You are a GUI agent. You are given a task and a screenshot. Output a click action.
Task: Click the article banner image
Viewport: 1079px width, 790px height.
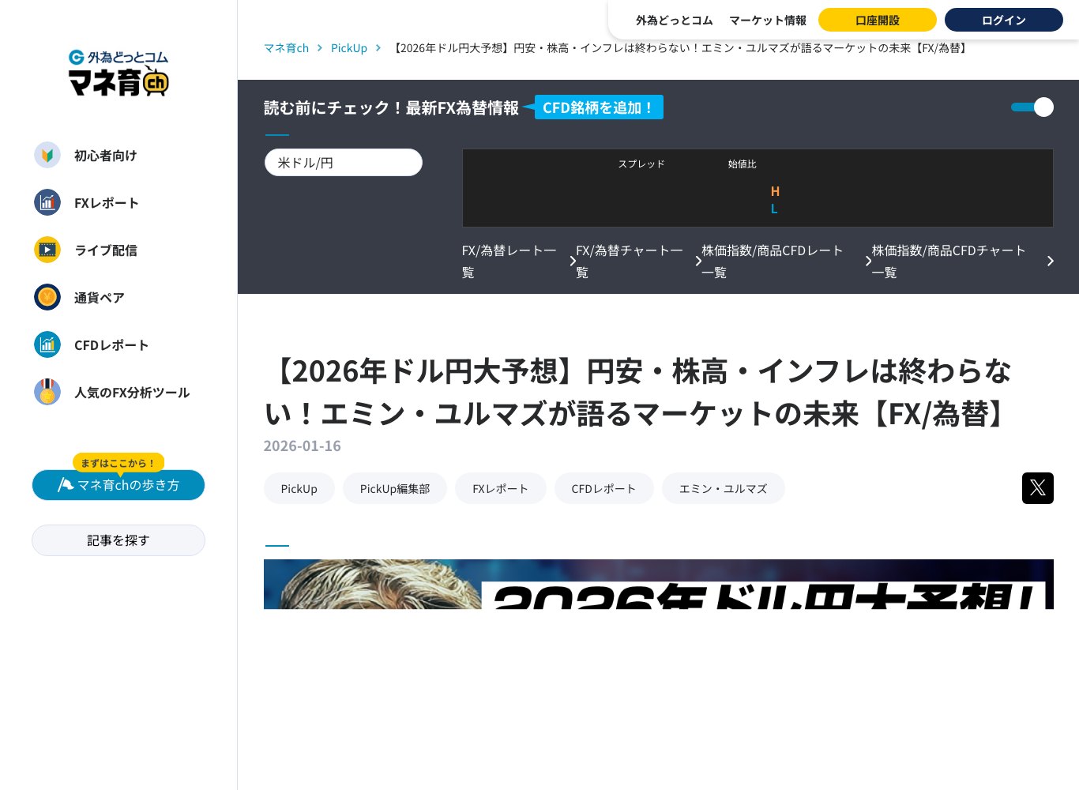[659, 584]
